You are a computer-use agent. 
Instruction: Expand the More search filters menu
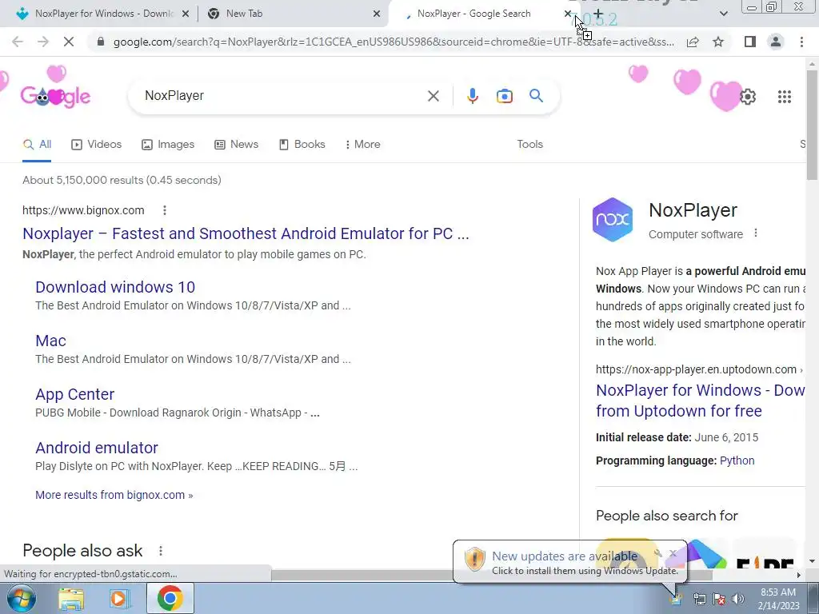tap(362, 144)
